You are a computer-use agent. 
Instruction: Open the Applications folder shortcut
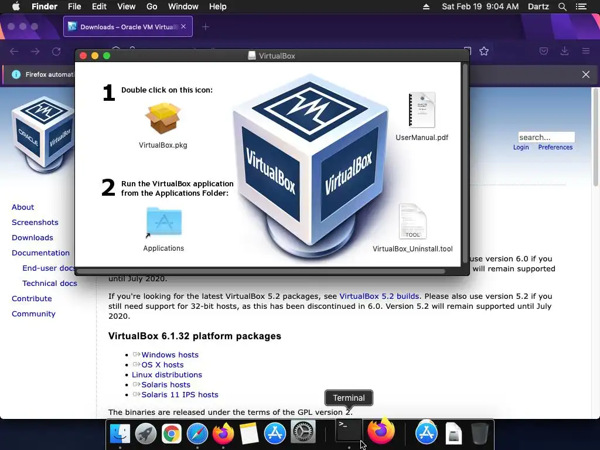(164, 222)
